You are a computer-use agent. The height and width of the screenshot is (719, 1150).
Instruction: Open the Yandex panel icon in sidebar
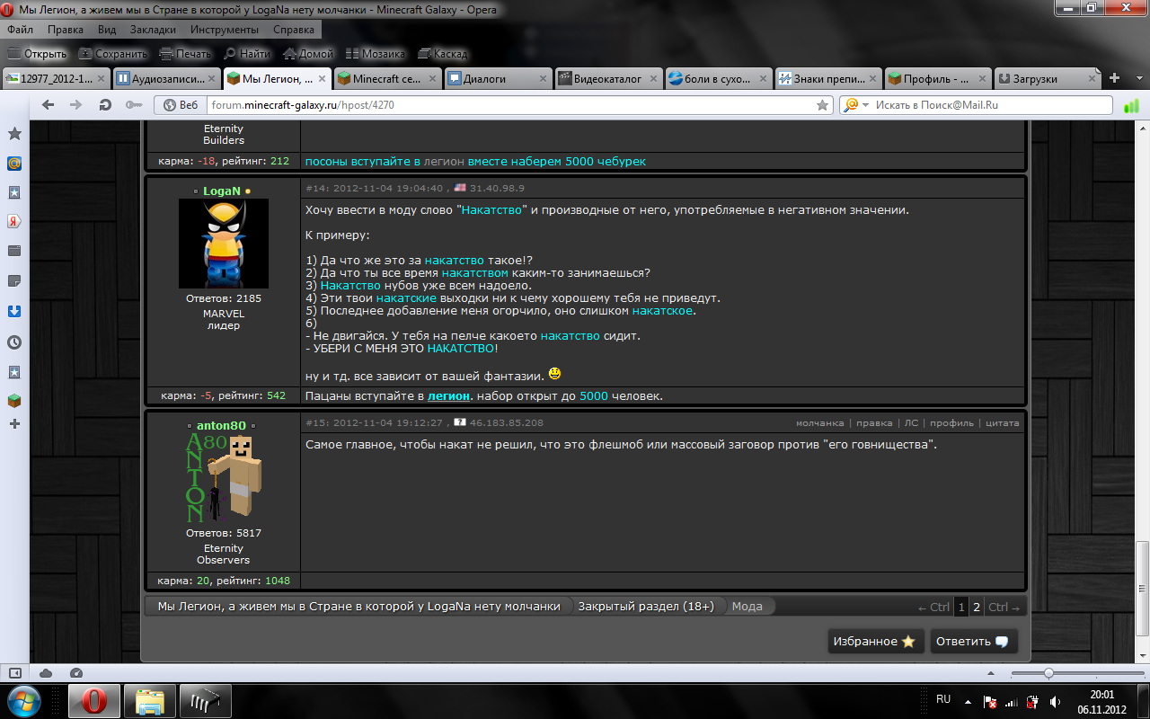pos(14,221)
